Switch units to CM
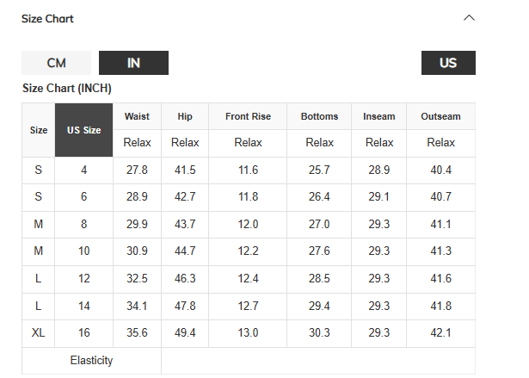The width and height of the screenshot is (529, 378). click(x=56, y=63)
